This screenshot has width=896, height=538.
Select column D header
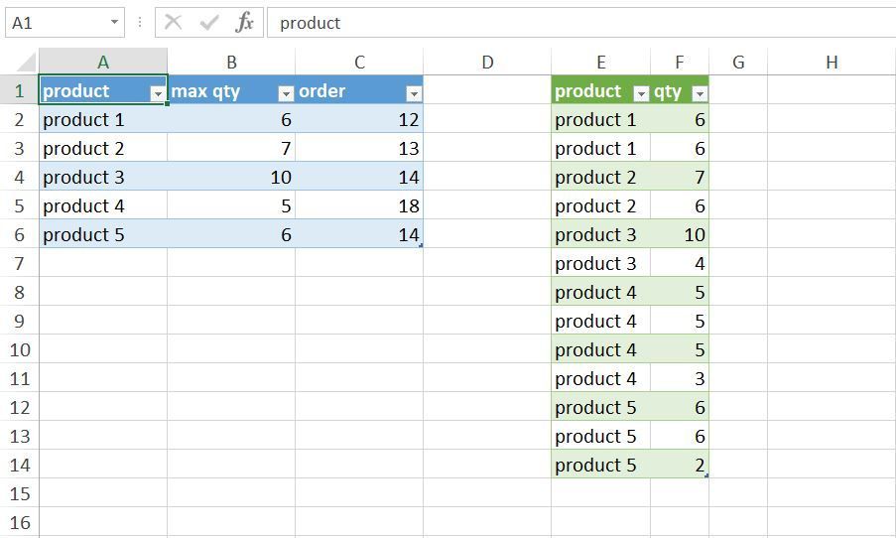pos(487,63)
